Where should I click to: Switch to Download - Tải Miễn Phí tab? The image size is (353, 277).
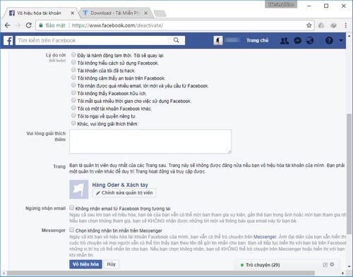click(114, 13)
